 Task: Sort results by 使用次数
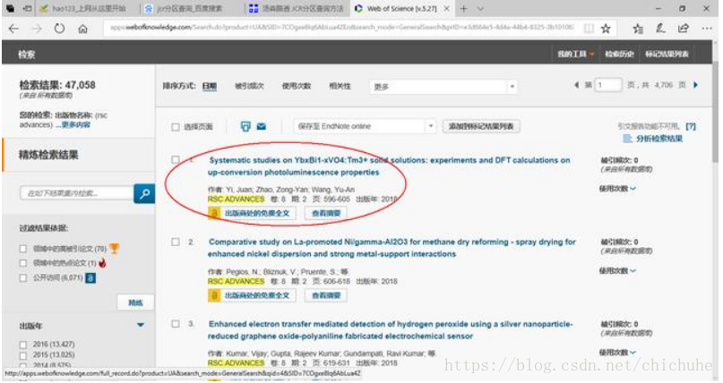click(297, 86)
